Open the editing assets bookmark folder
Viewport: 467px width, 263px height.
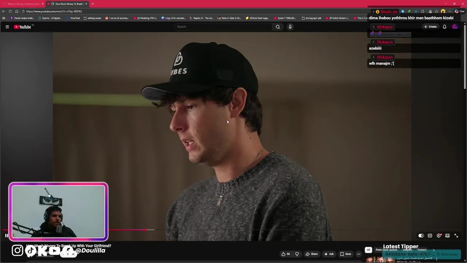click(x=92, y=18)
